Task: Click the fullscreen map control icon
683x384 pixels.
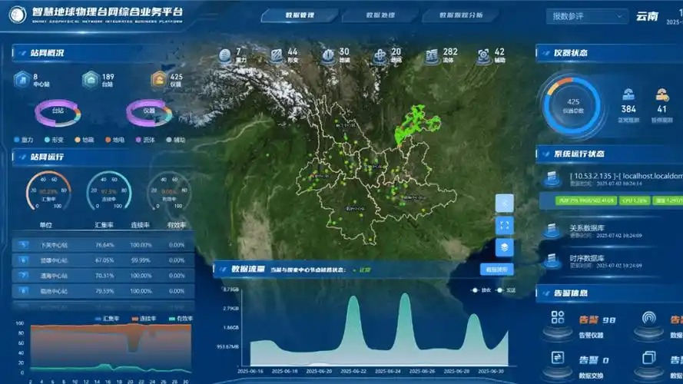Action: click(504, 225)
